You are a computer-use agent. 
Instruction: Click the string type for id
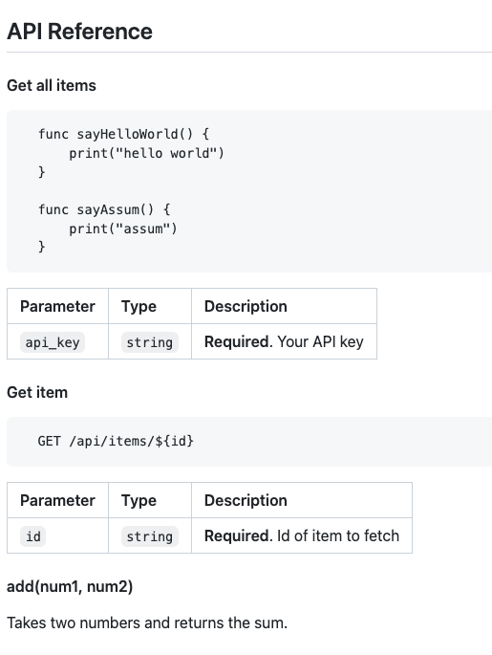[x=150, y=536]
